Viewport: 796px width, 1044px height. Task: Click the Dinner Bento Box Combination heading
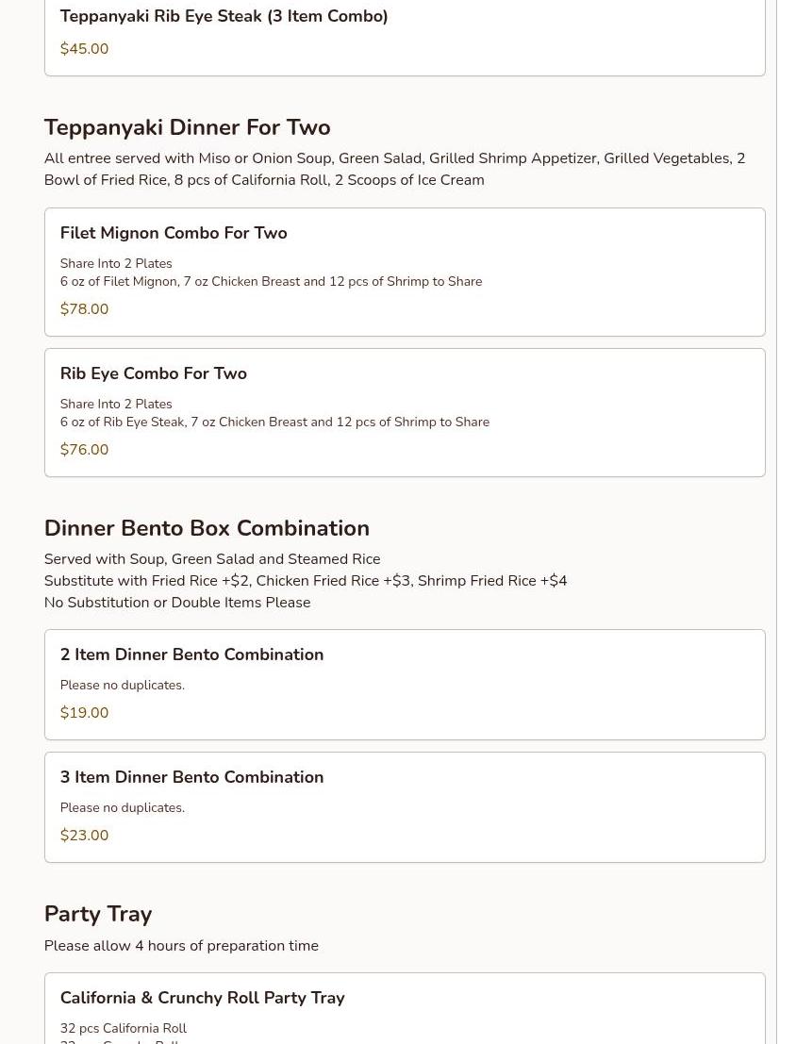coord(207,528)
